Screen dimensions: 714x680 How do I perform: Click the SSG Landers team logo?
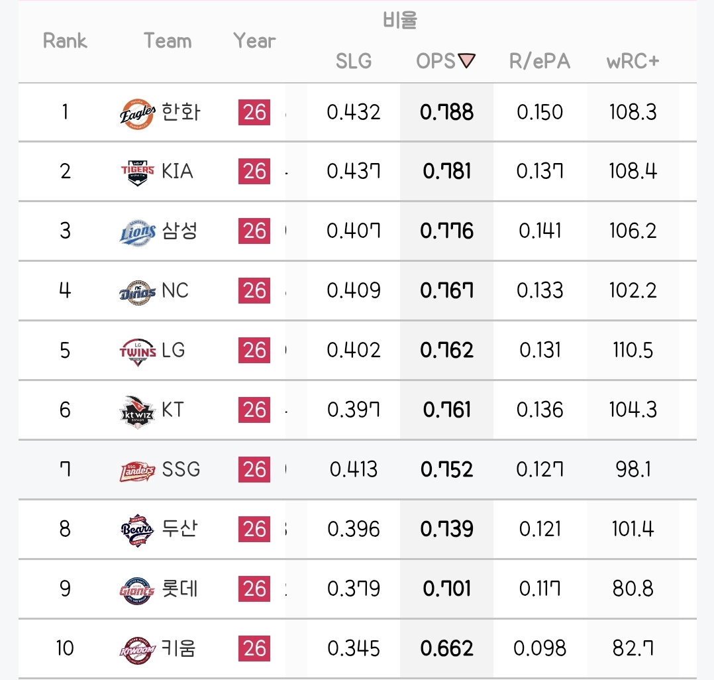pyautogui.click(x=138, y=471)
